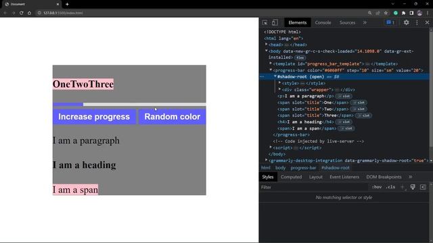The width and height of the screenshot is (433, 243).
Task: Expand the template progress_bar_template node
Action: pos(271,63)
